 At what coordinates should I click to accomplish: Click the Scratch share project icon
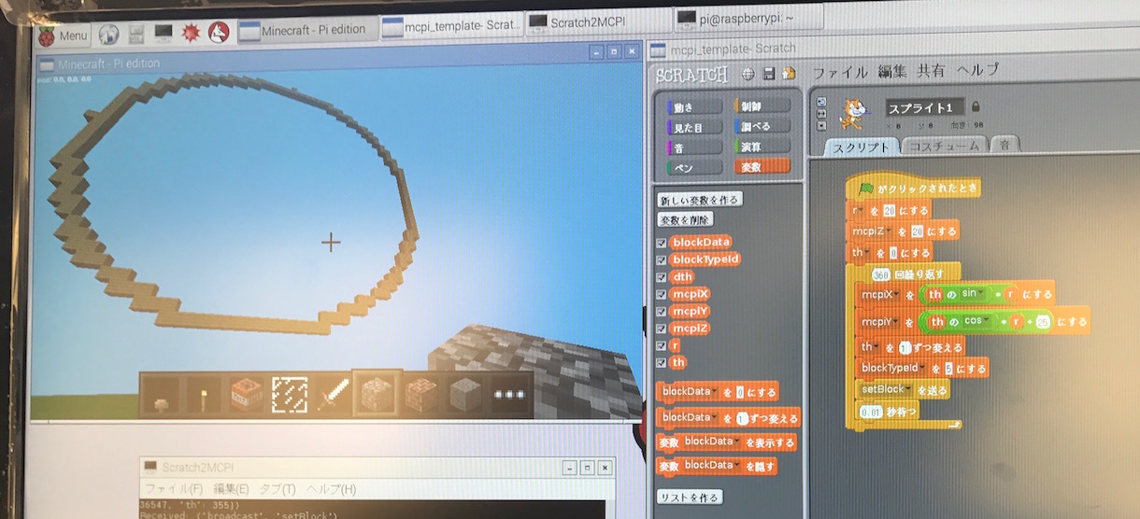[788, 73]
